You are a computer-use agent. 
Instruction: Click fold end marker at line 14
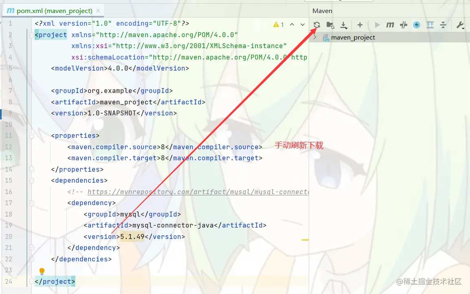pos(31,169)
